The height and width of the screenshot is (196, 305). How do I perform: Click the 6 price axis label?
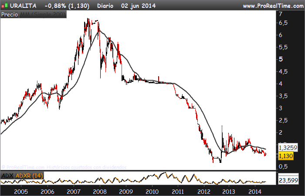click(281, 35)
